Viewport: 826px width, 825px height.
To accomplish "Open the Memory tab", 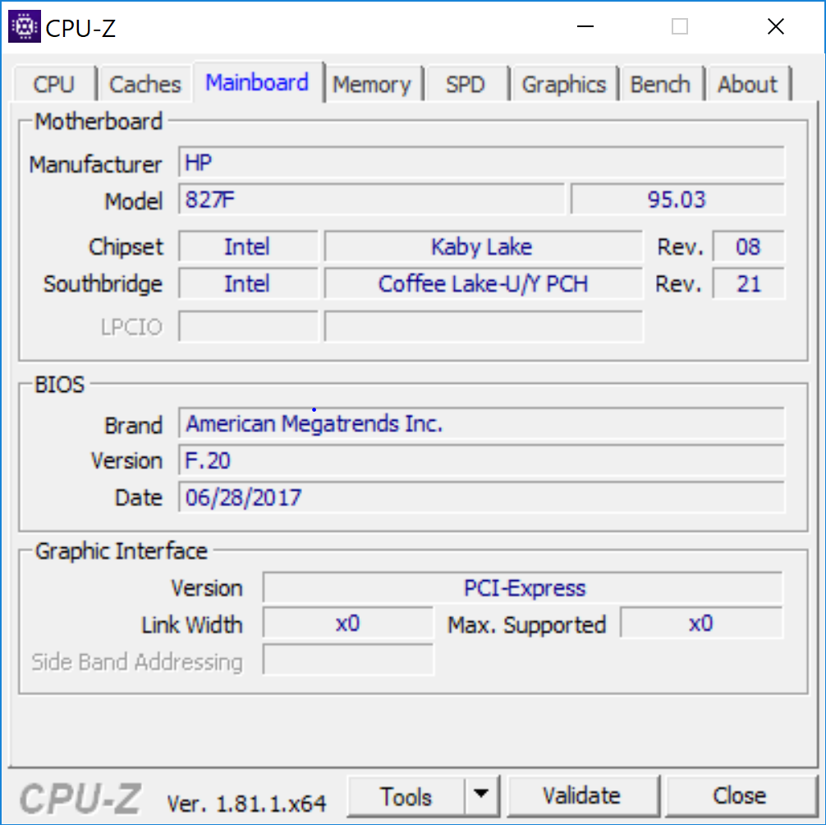I will click(372, 84).
